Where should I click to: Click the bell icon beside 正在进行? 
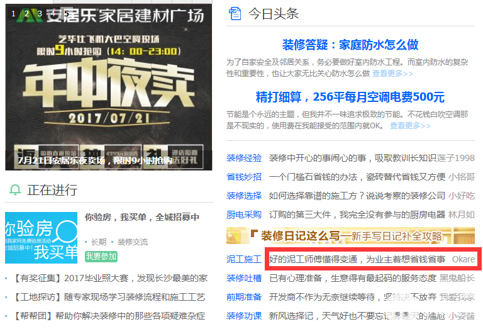tap(15, 190)
